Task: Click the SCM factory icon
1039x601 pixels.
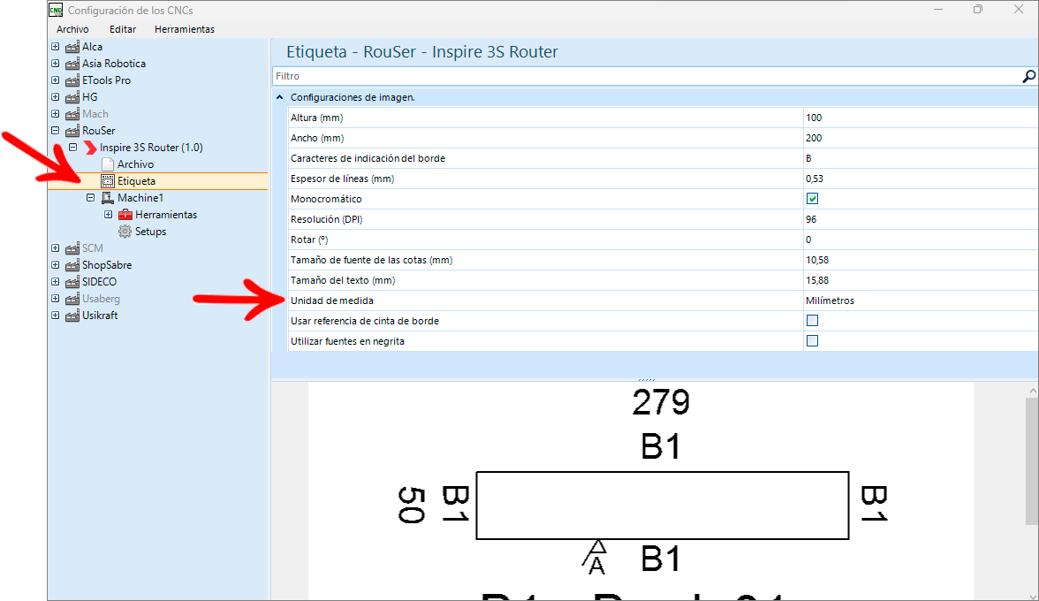Action: [72, 248]
